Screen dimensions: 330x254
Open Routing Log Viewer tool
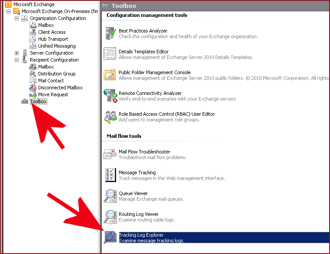pyautogui.click(x=139, y=214)
